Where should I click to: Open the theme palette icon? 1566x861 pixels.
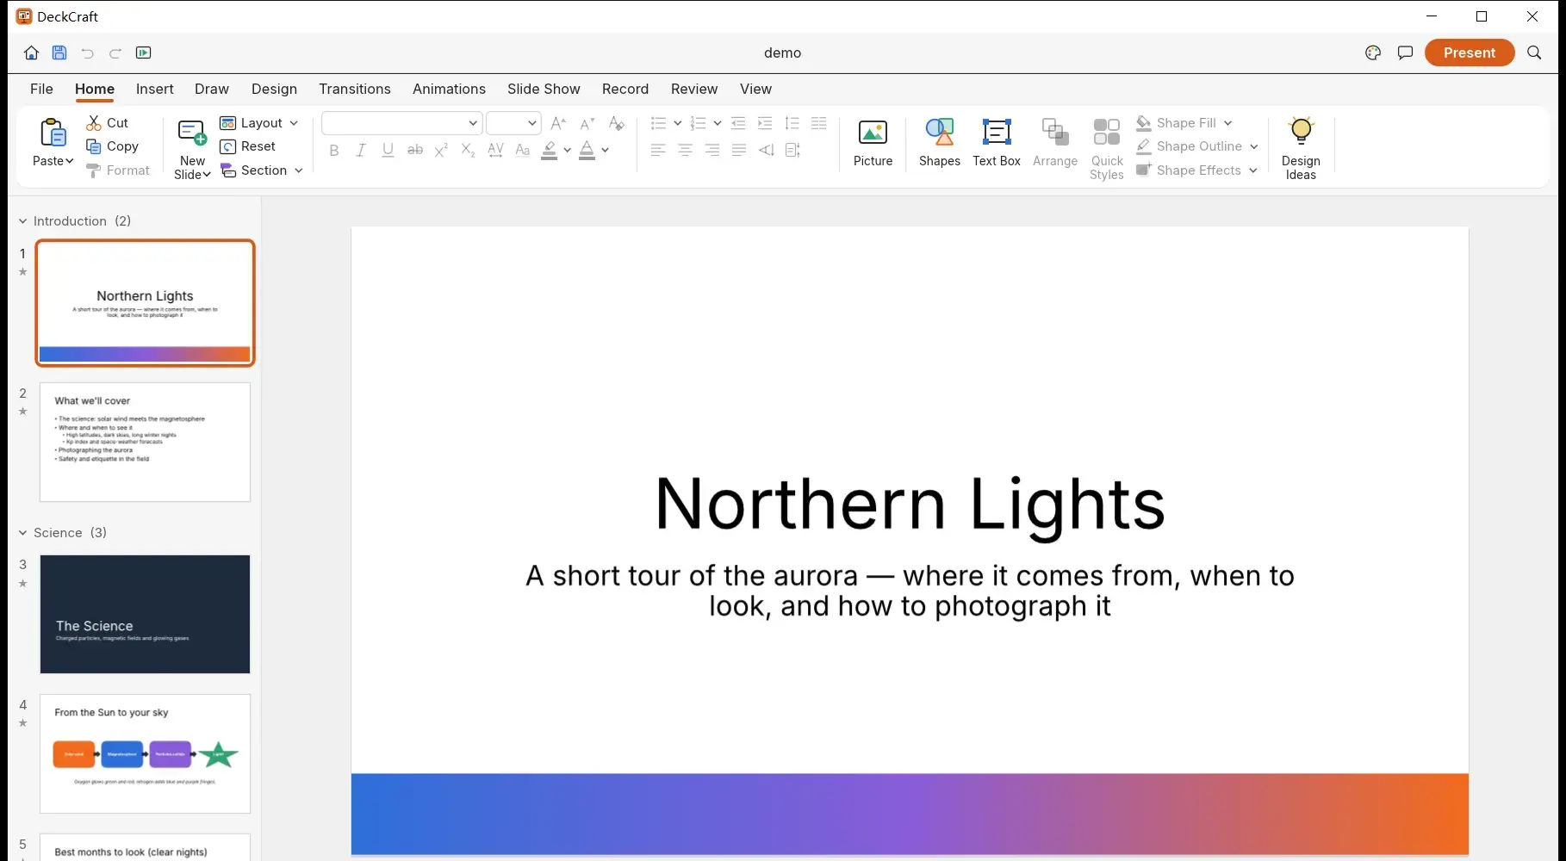tap(1373, 53)
